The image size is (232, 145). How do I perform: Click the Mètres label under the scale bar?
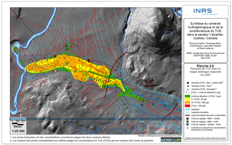click(18, 127)
